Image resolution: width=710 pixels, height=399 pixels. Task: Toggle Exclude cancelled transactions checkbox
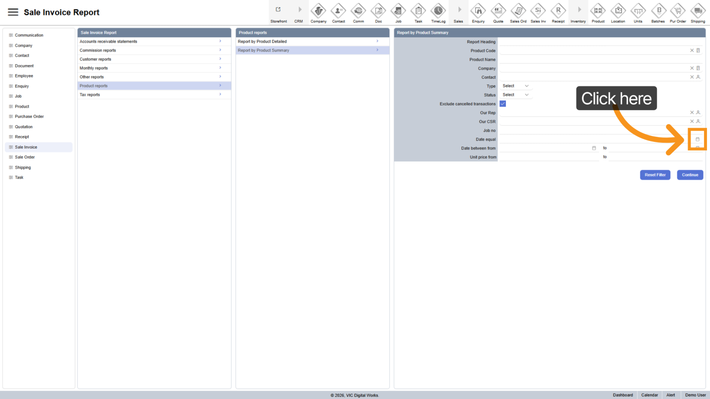coord(503,104)
